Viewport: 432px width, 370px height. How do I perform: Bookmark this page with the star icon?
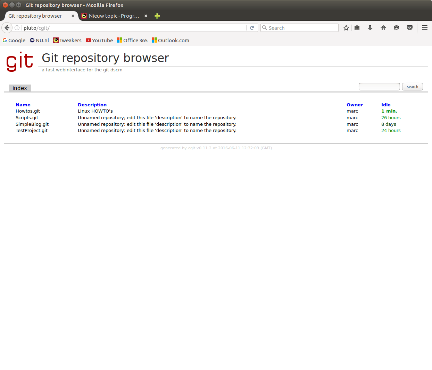click(346, 28)
